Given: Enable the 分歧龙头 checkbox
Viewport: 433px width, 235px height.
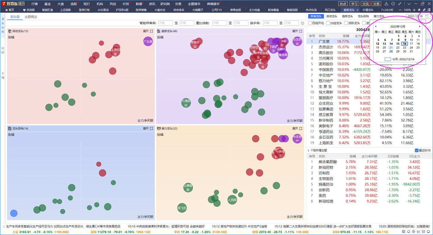Looking at the screenshot, I should click(x=328, y=23).
